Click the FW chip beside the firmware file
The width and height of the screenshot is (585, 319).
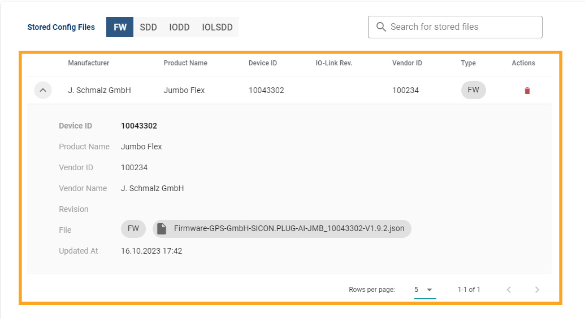pyautogui.click(x=133, y=229)
